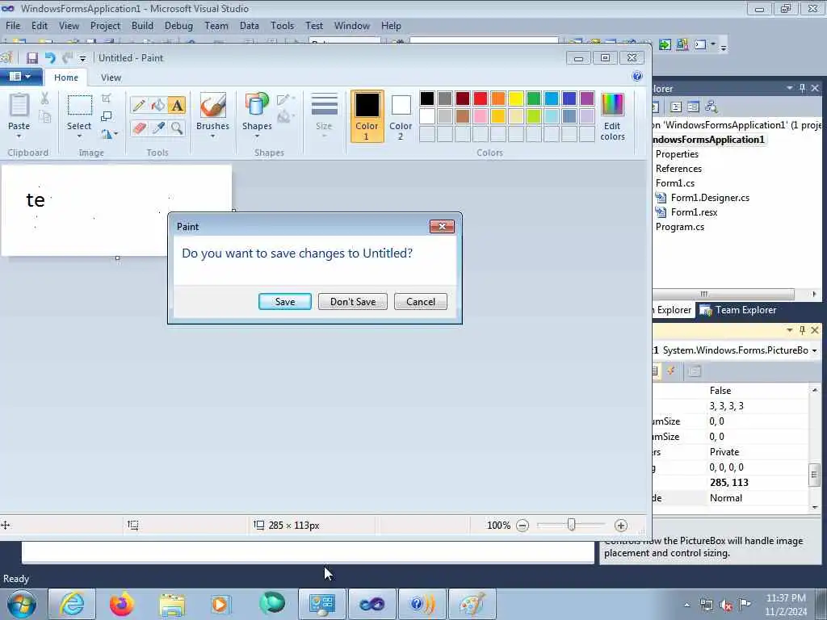Click the Brushes tool icon
Image resolution: width=827 pixels, height=620 pixels.
pos(212,106)
